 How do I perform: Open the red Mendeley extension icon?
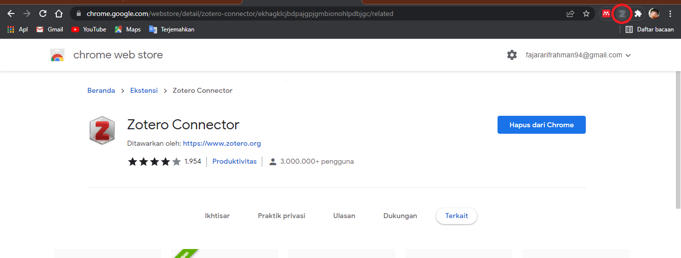[x=606, y=13]
